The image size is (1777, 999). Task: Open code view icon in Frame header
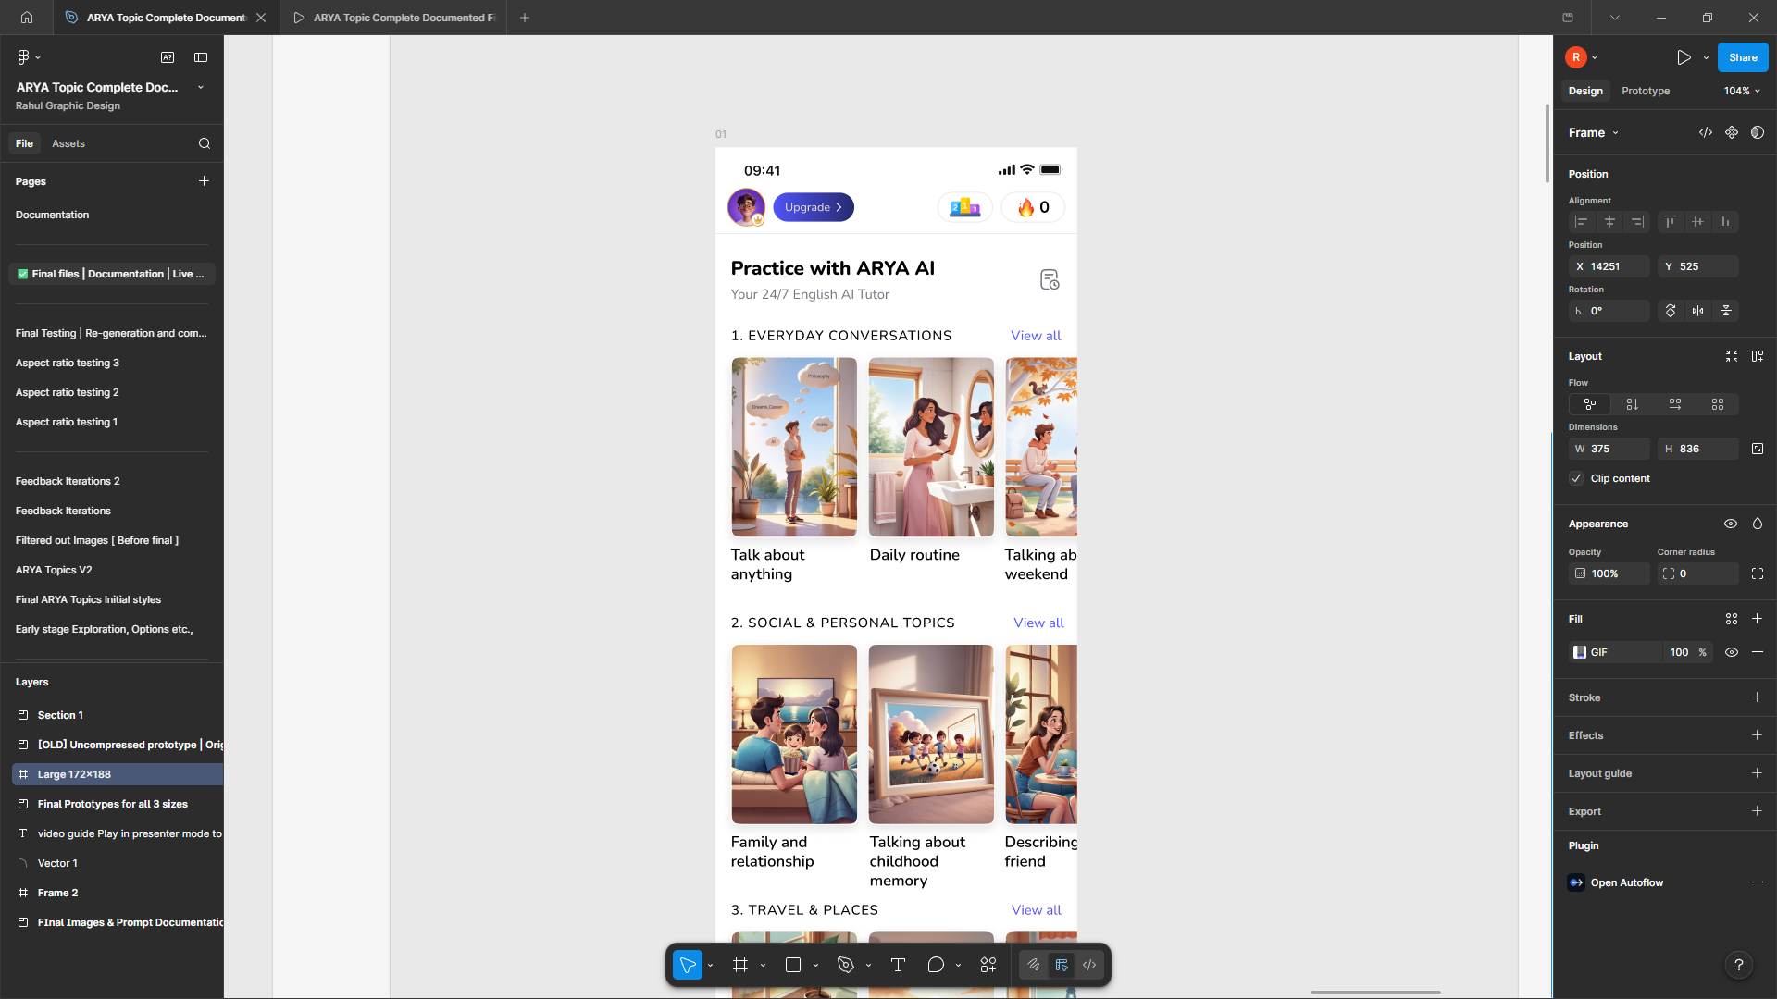(x=1706, y=132)
